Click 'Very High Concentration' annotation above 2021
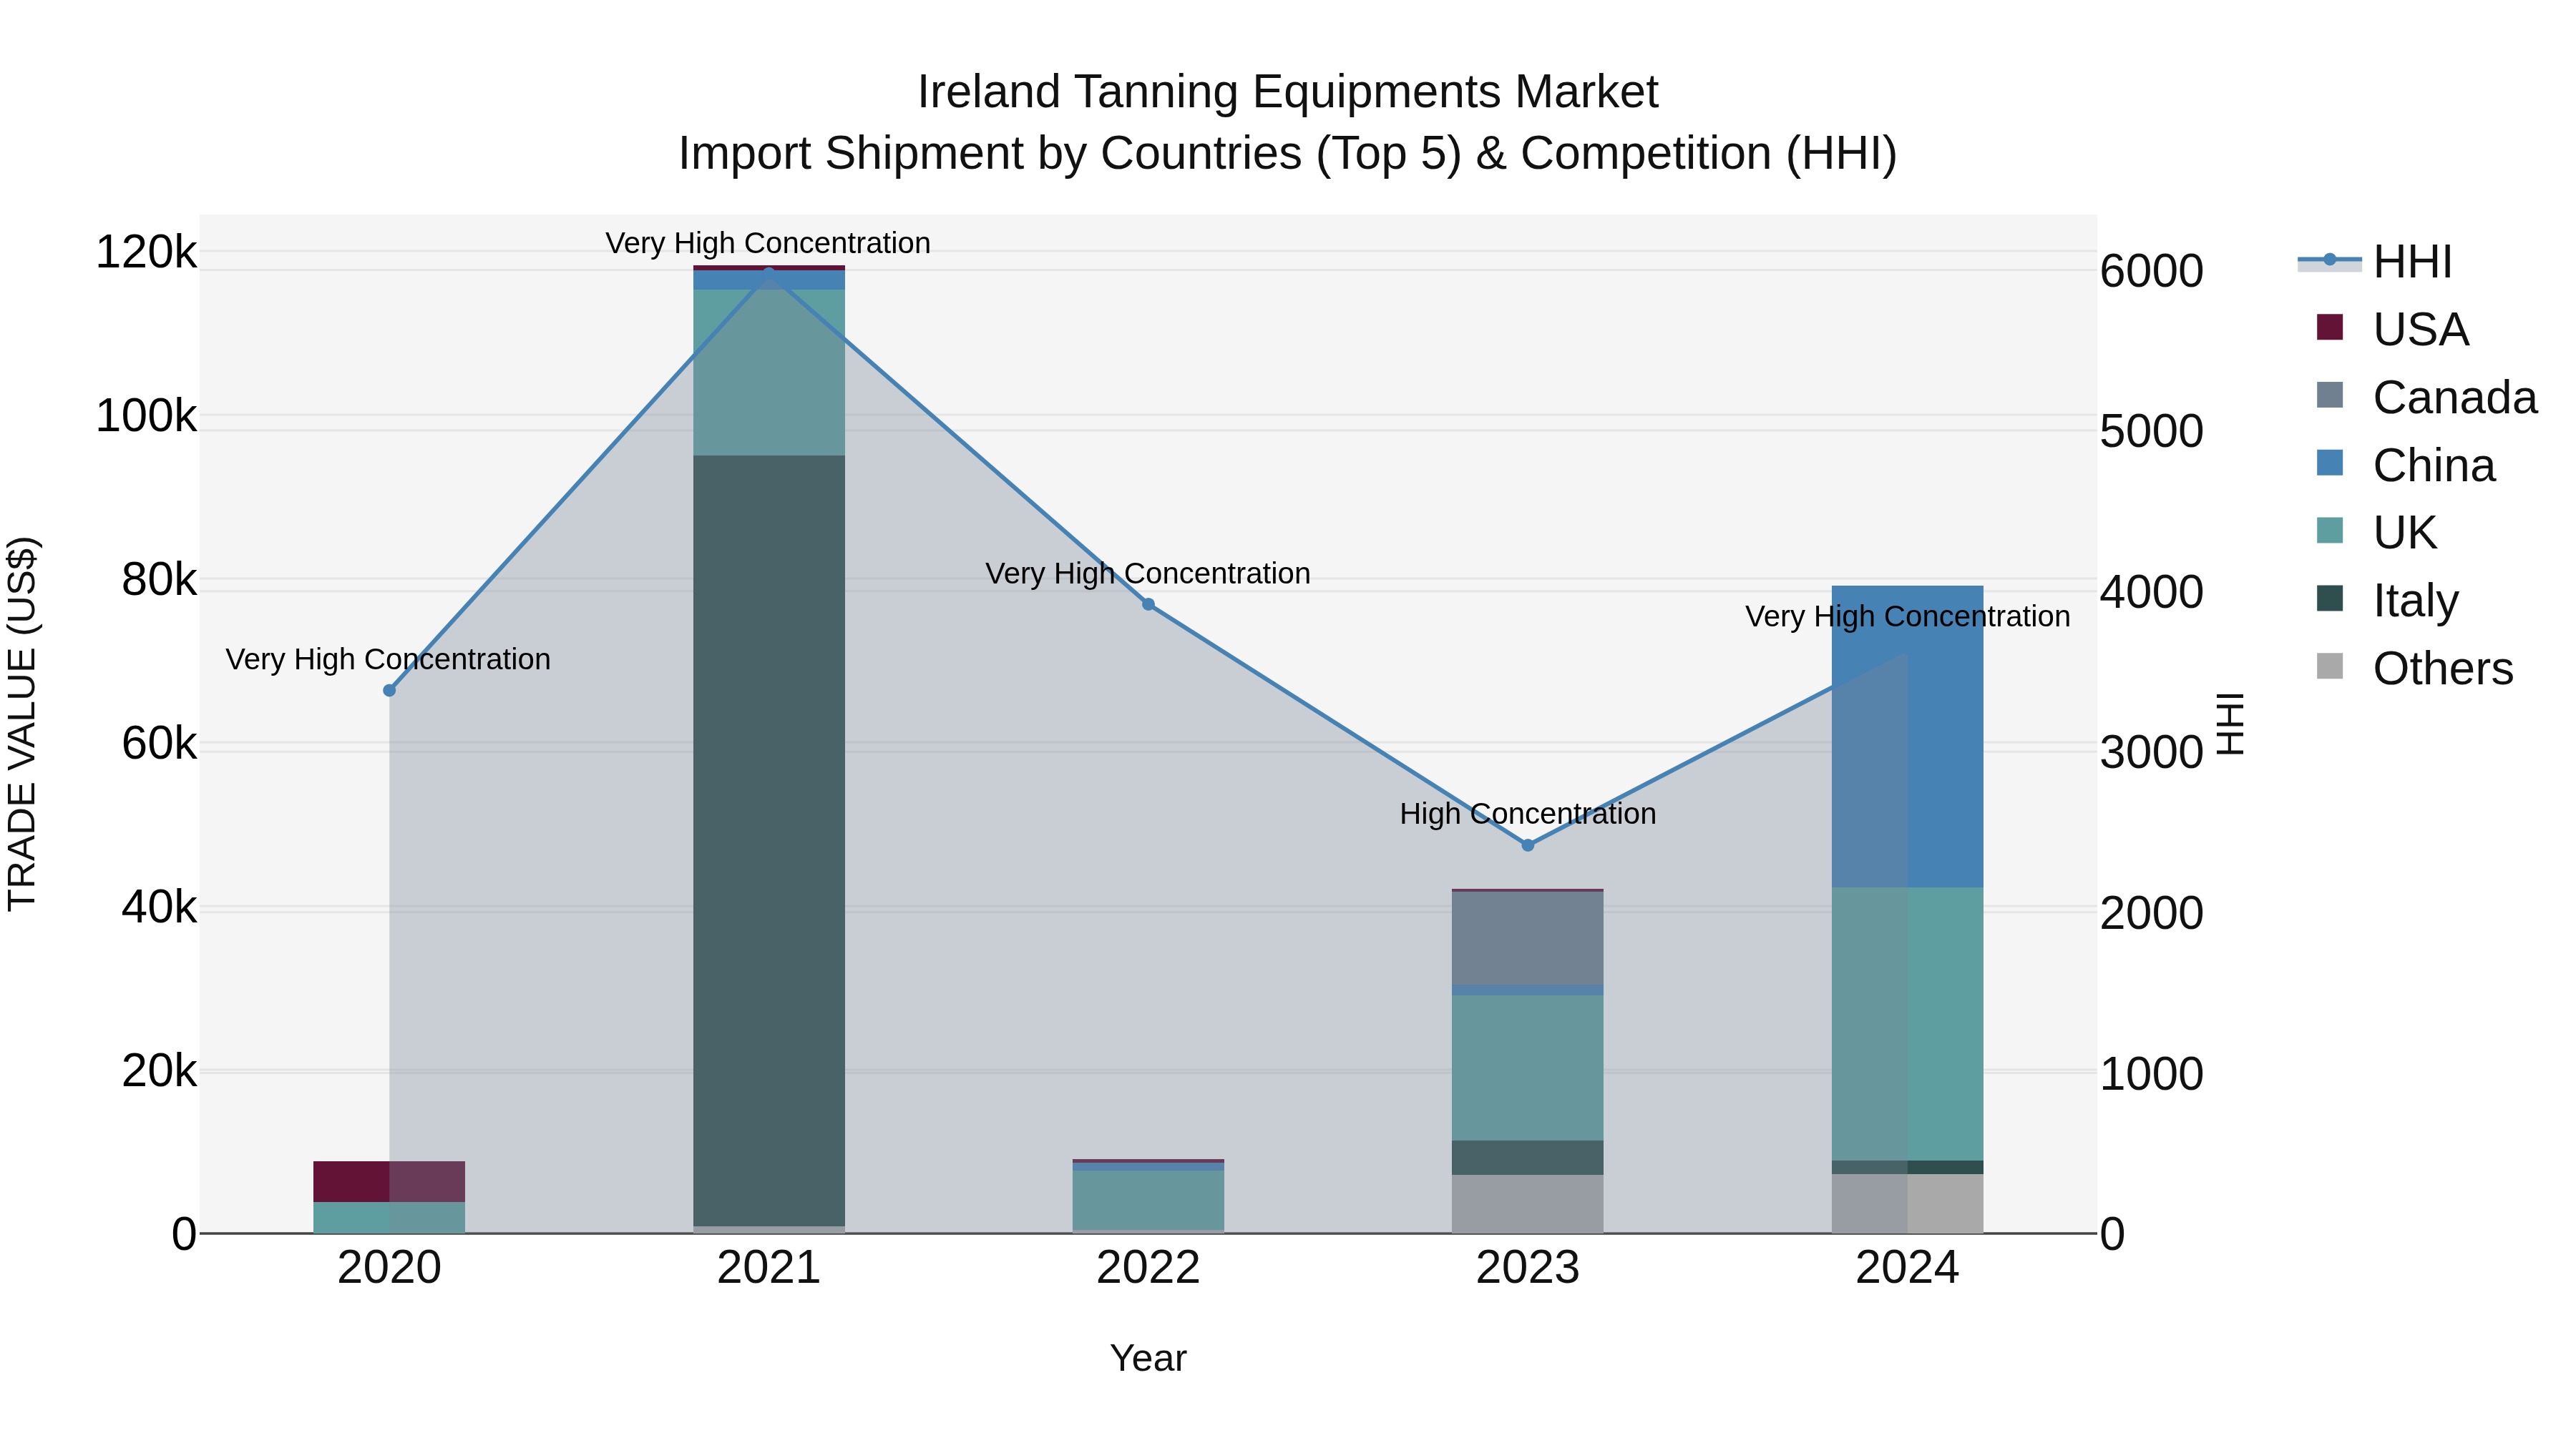Image resolution: width=2576 pixels, height=1448 pixels. pyautogui.click(x=768, y=244)
